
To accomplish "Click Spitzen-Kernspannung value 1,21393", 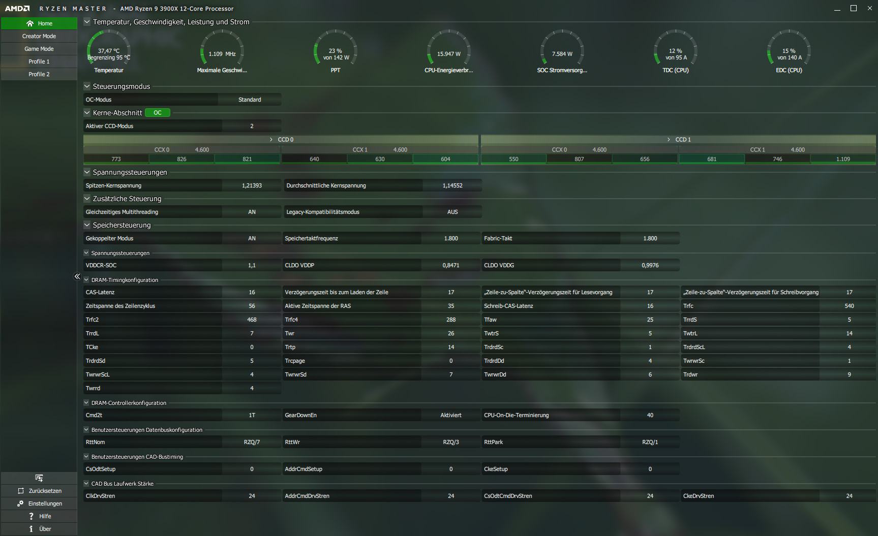I will pos(252,185).
